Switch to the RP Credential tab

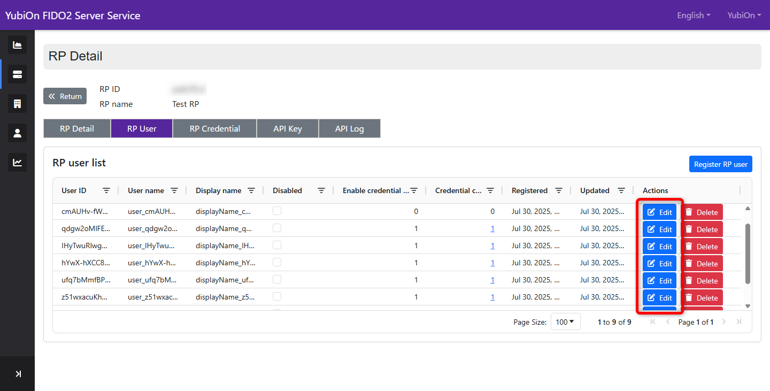(x=215, y=128)
